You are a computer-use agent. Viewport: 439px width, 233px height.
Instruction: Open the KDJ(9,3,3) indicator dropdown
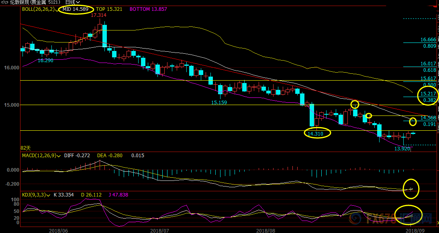[48, 195]
